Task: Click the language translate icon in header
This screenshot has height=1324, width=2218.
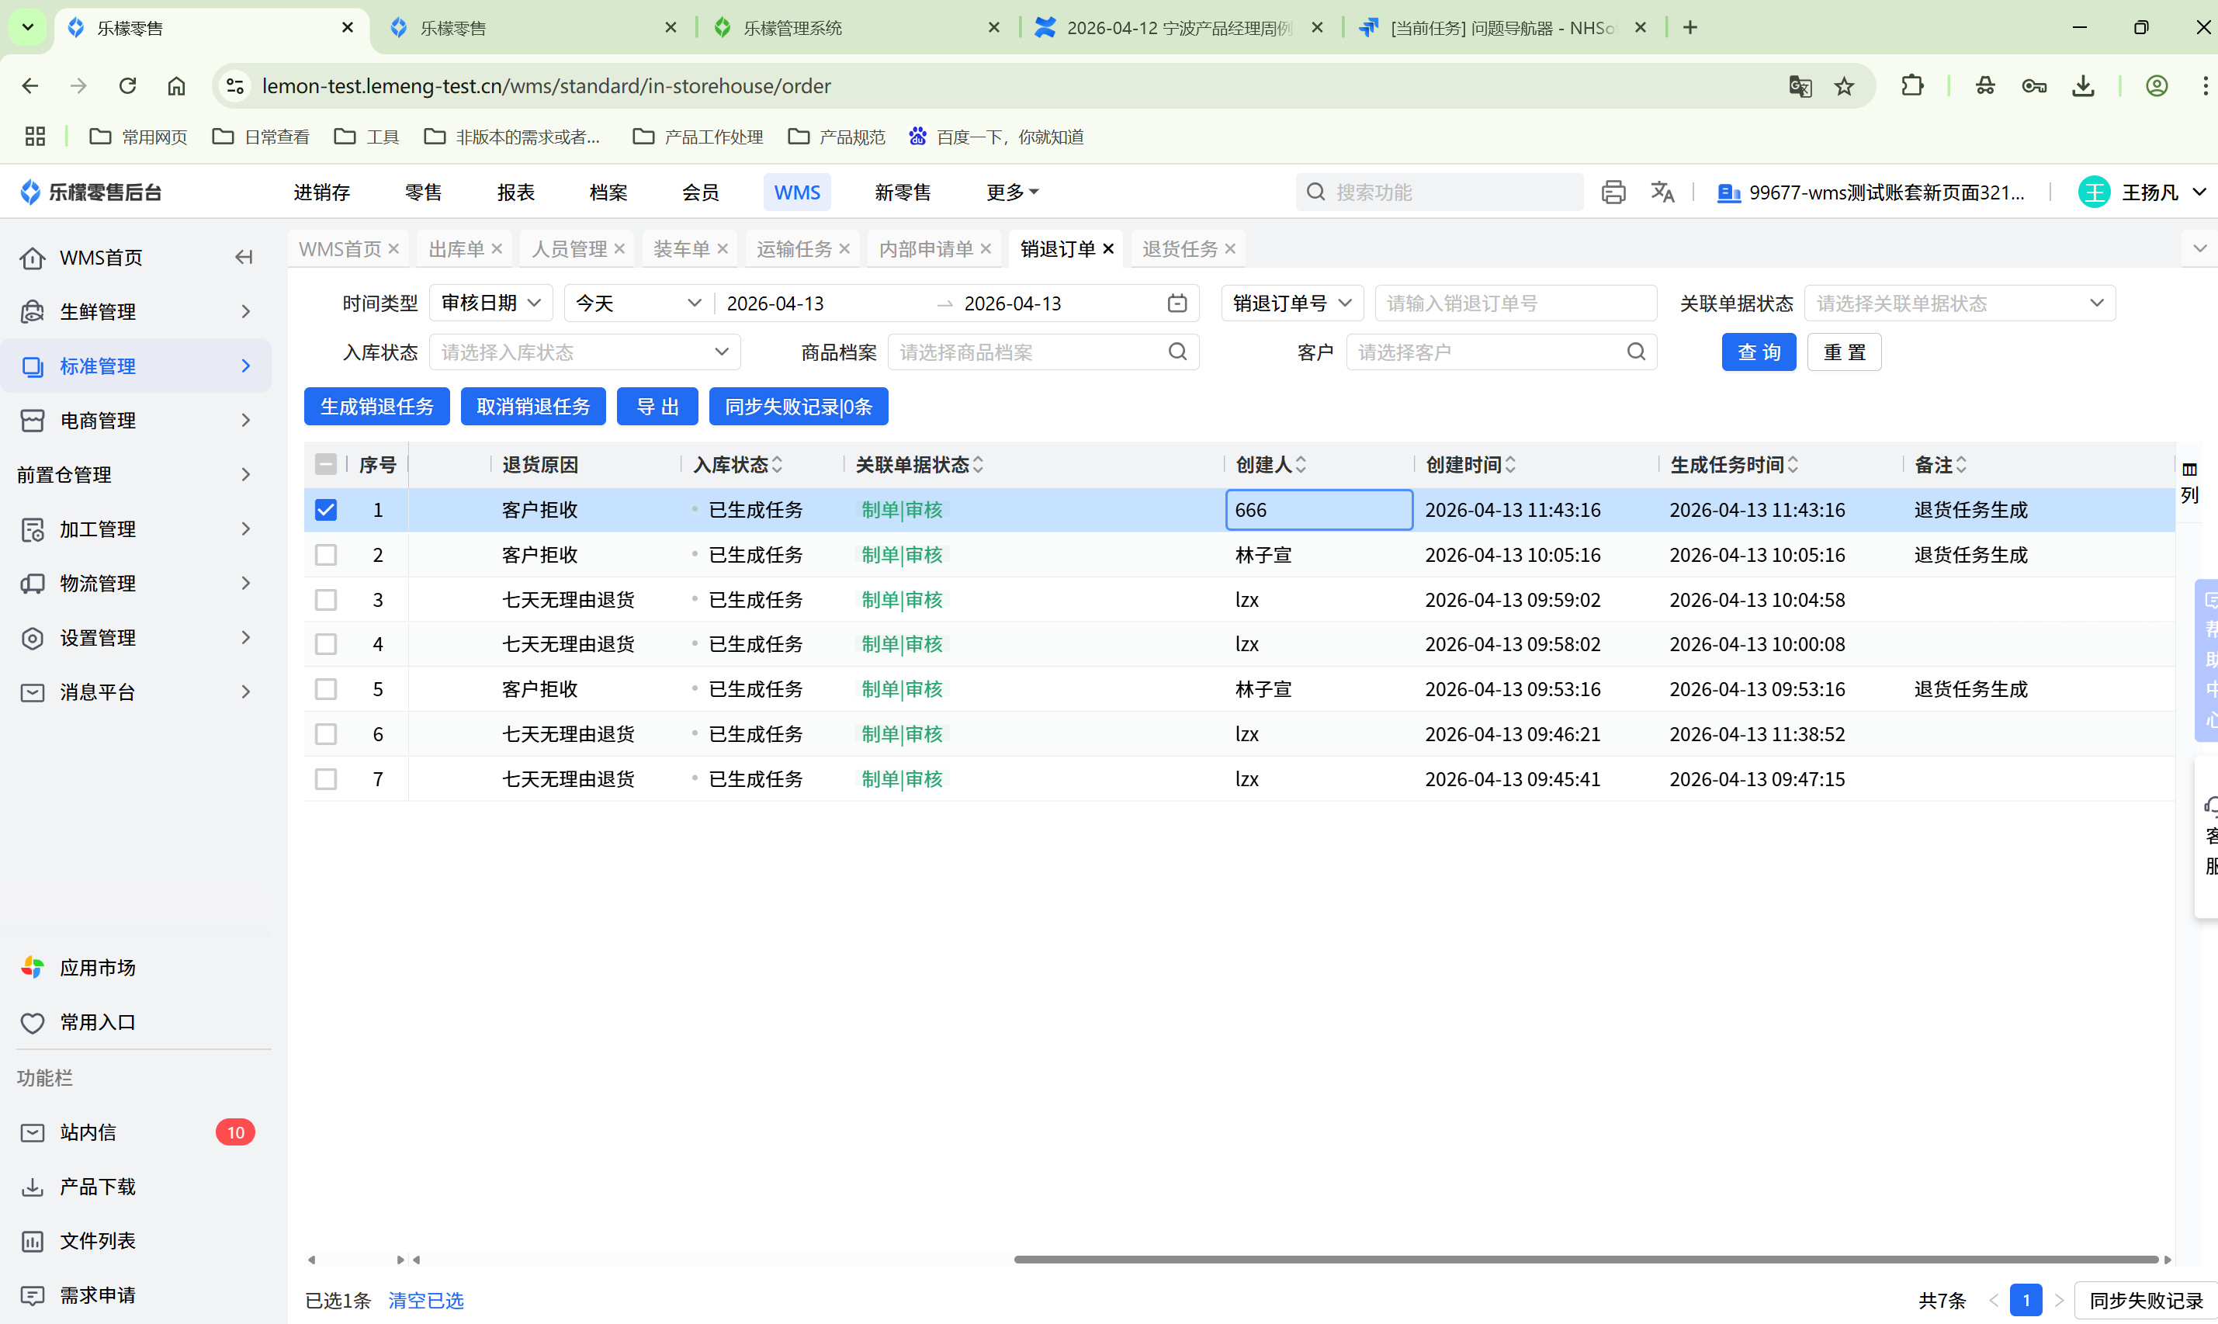Action: [x=1662, y=192]
